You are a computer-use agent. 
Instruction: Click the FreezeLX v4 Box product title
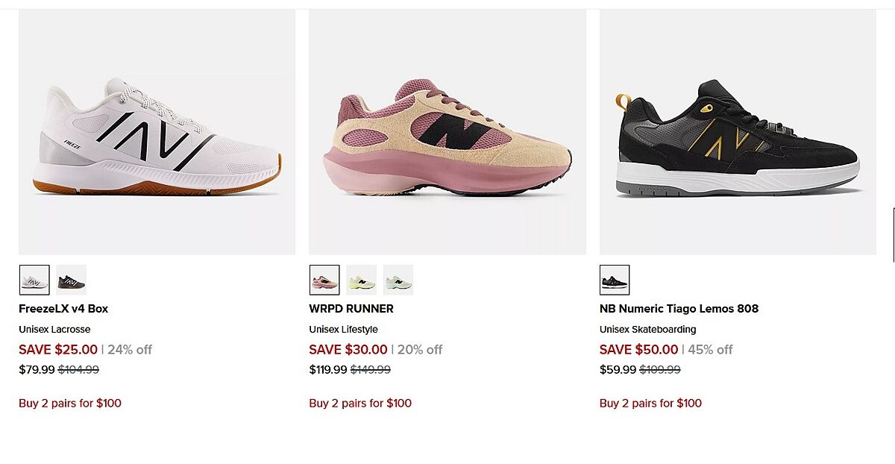63,309
